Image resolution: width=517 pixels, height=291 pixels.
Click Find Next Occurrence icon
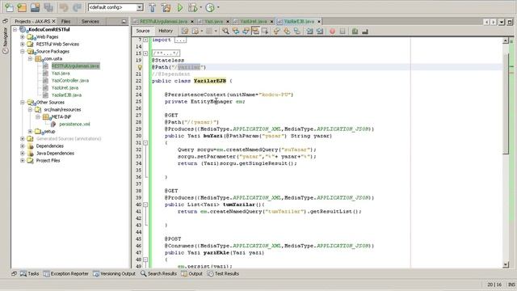pyautogui.click(x=246, y=31)
